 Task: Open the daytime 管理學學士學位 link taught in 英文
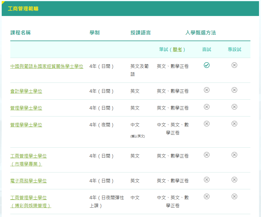(x=26, y=108)
